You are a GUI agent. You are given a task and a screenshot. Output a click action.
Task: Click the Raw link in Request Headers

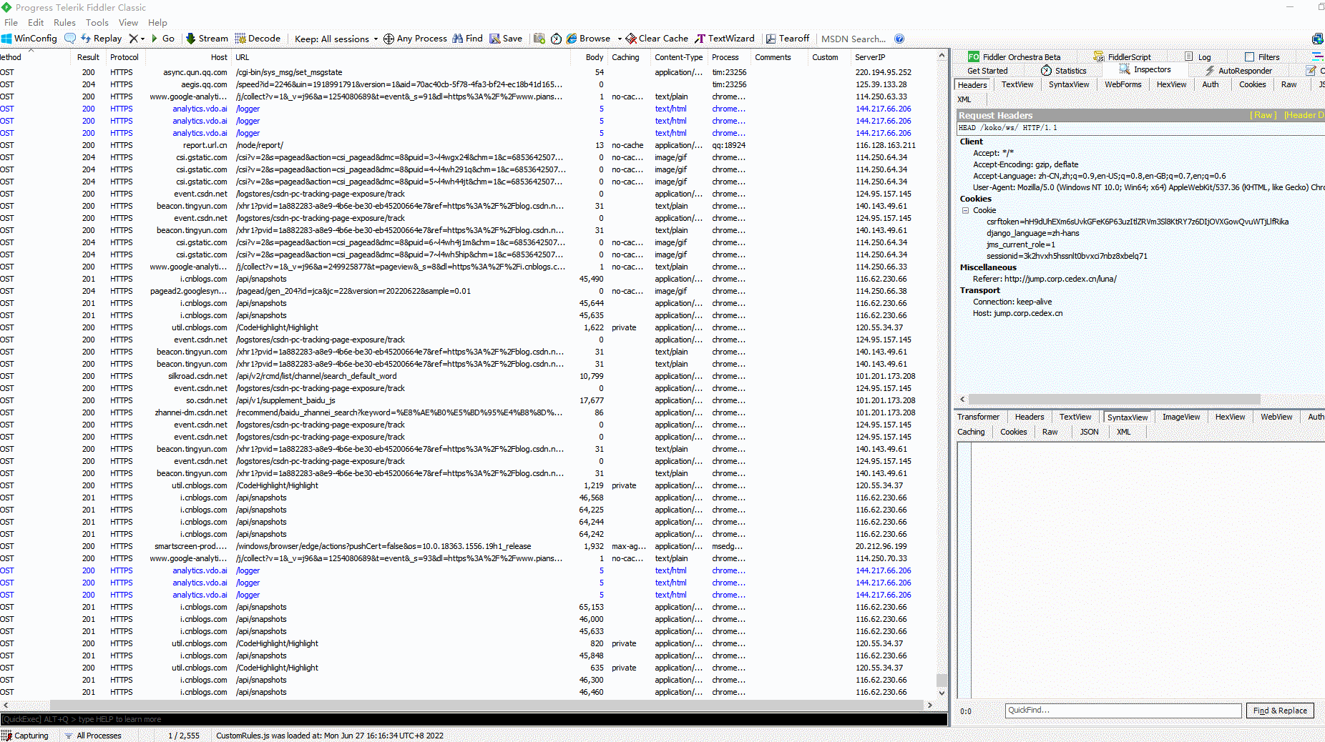pos(1263,115)
